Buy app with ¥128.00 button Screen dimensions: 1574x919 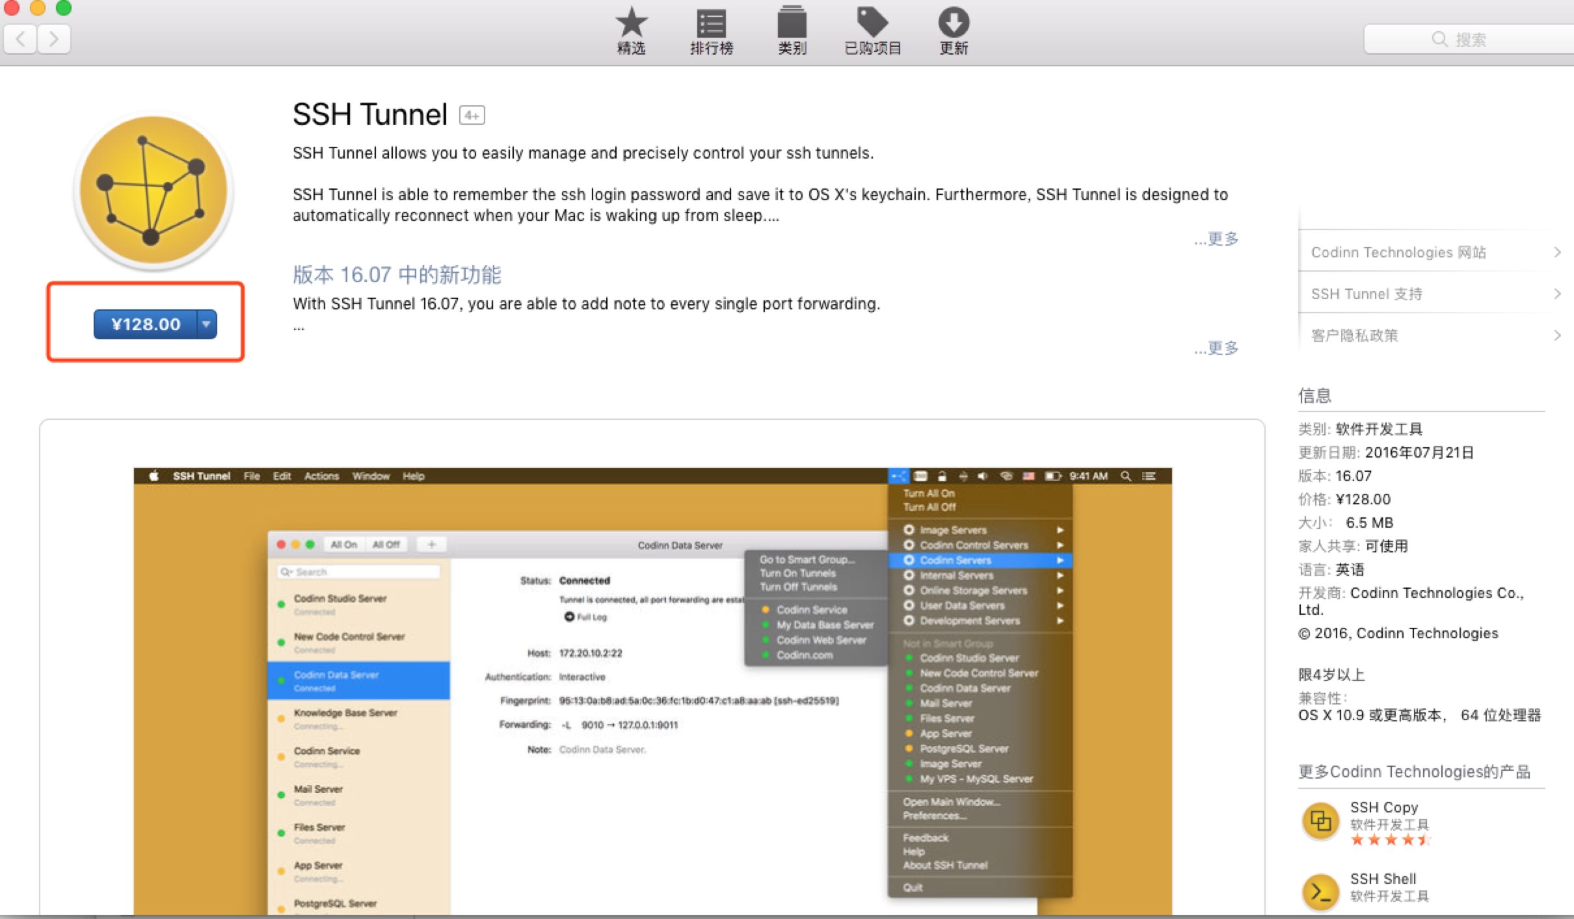(145, 324)
